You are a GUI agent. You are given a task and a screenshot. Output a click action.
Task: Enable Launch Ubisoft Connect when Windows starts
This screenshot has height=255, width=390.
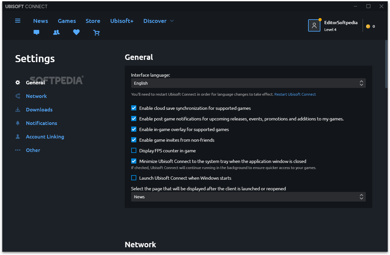point(134,178)
